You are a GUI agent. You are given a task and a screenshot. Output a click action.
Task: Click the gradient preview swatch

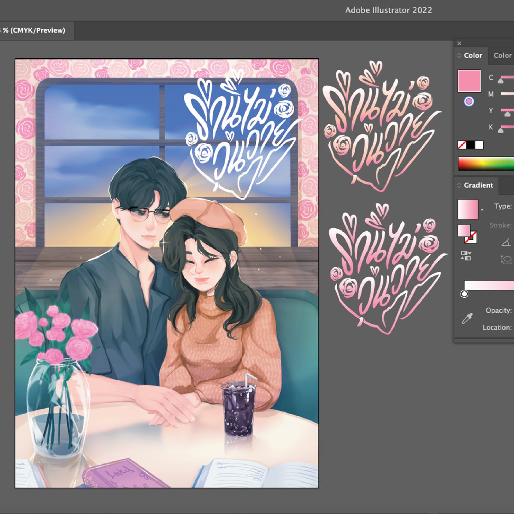click(468, 209)
